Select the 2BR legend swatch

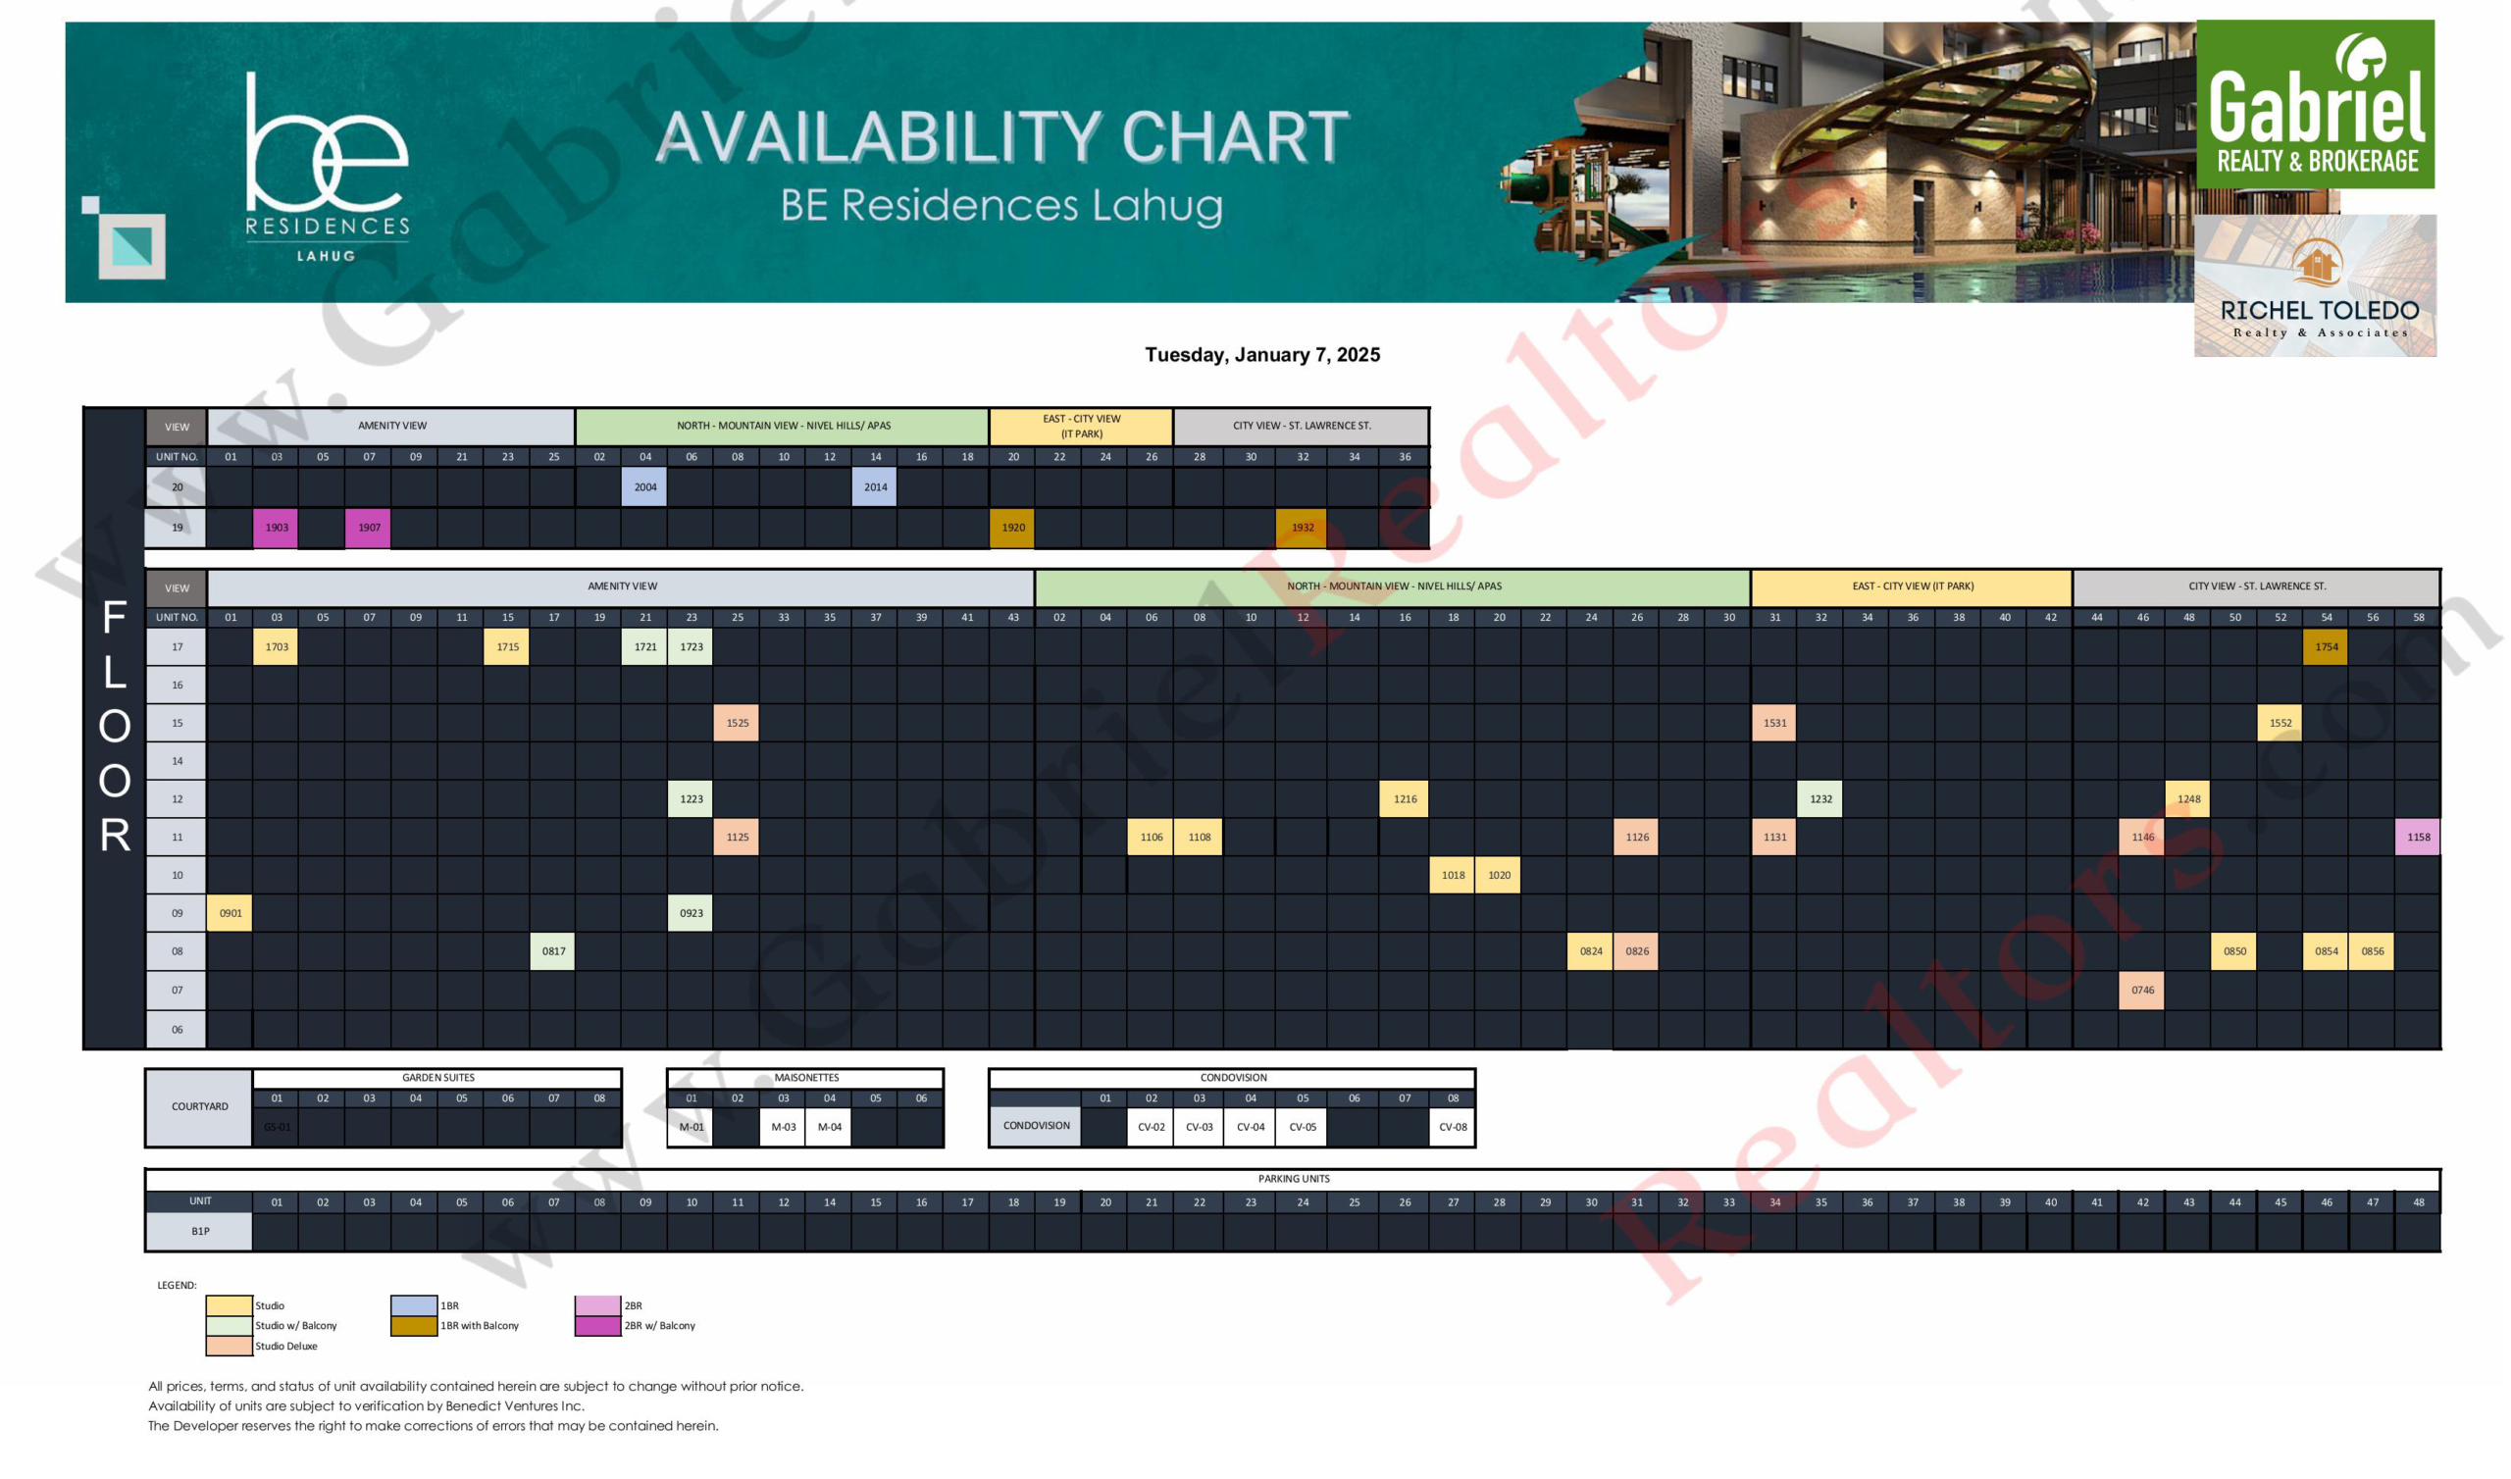pyautogui.click(x=598, y=1305)
